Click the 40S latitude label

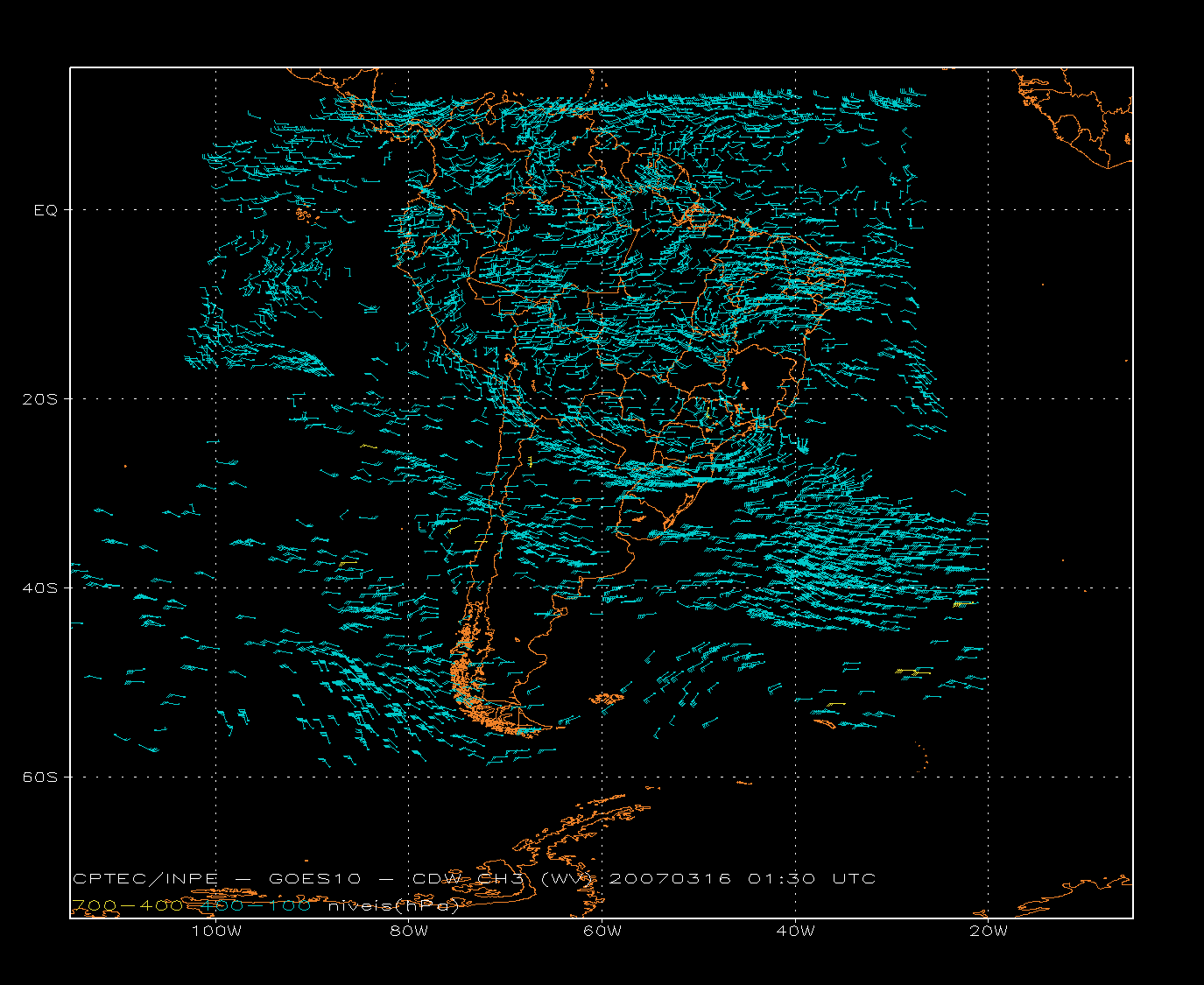(39, 588)
